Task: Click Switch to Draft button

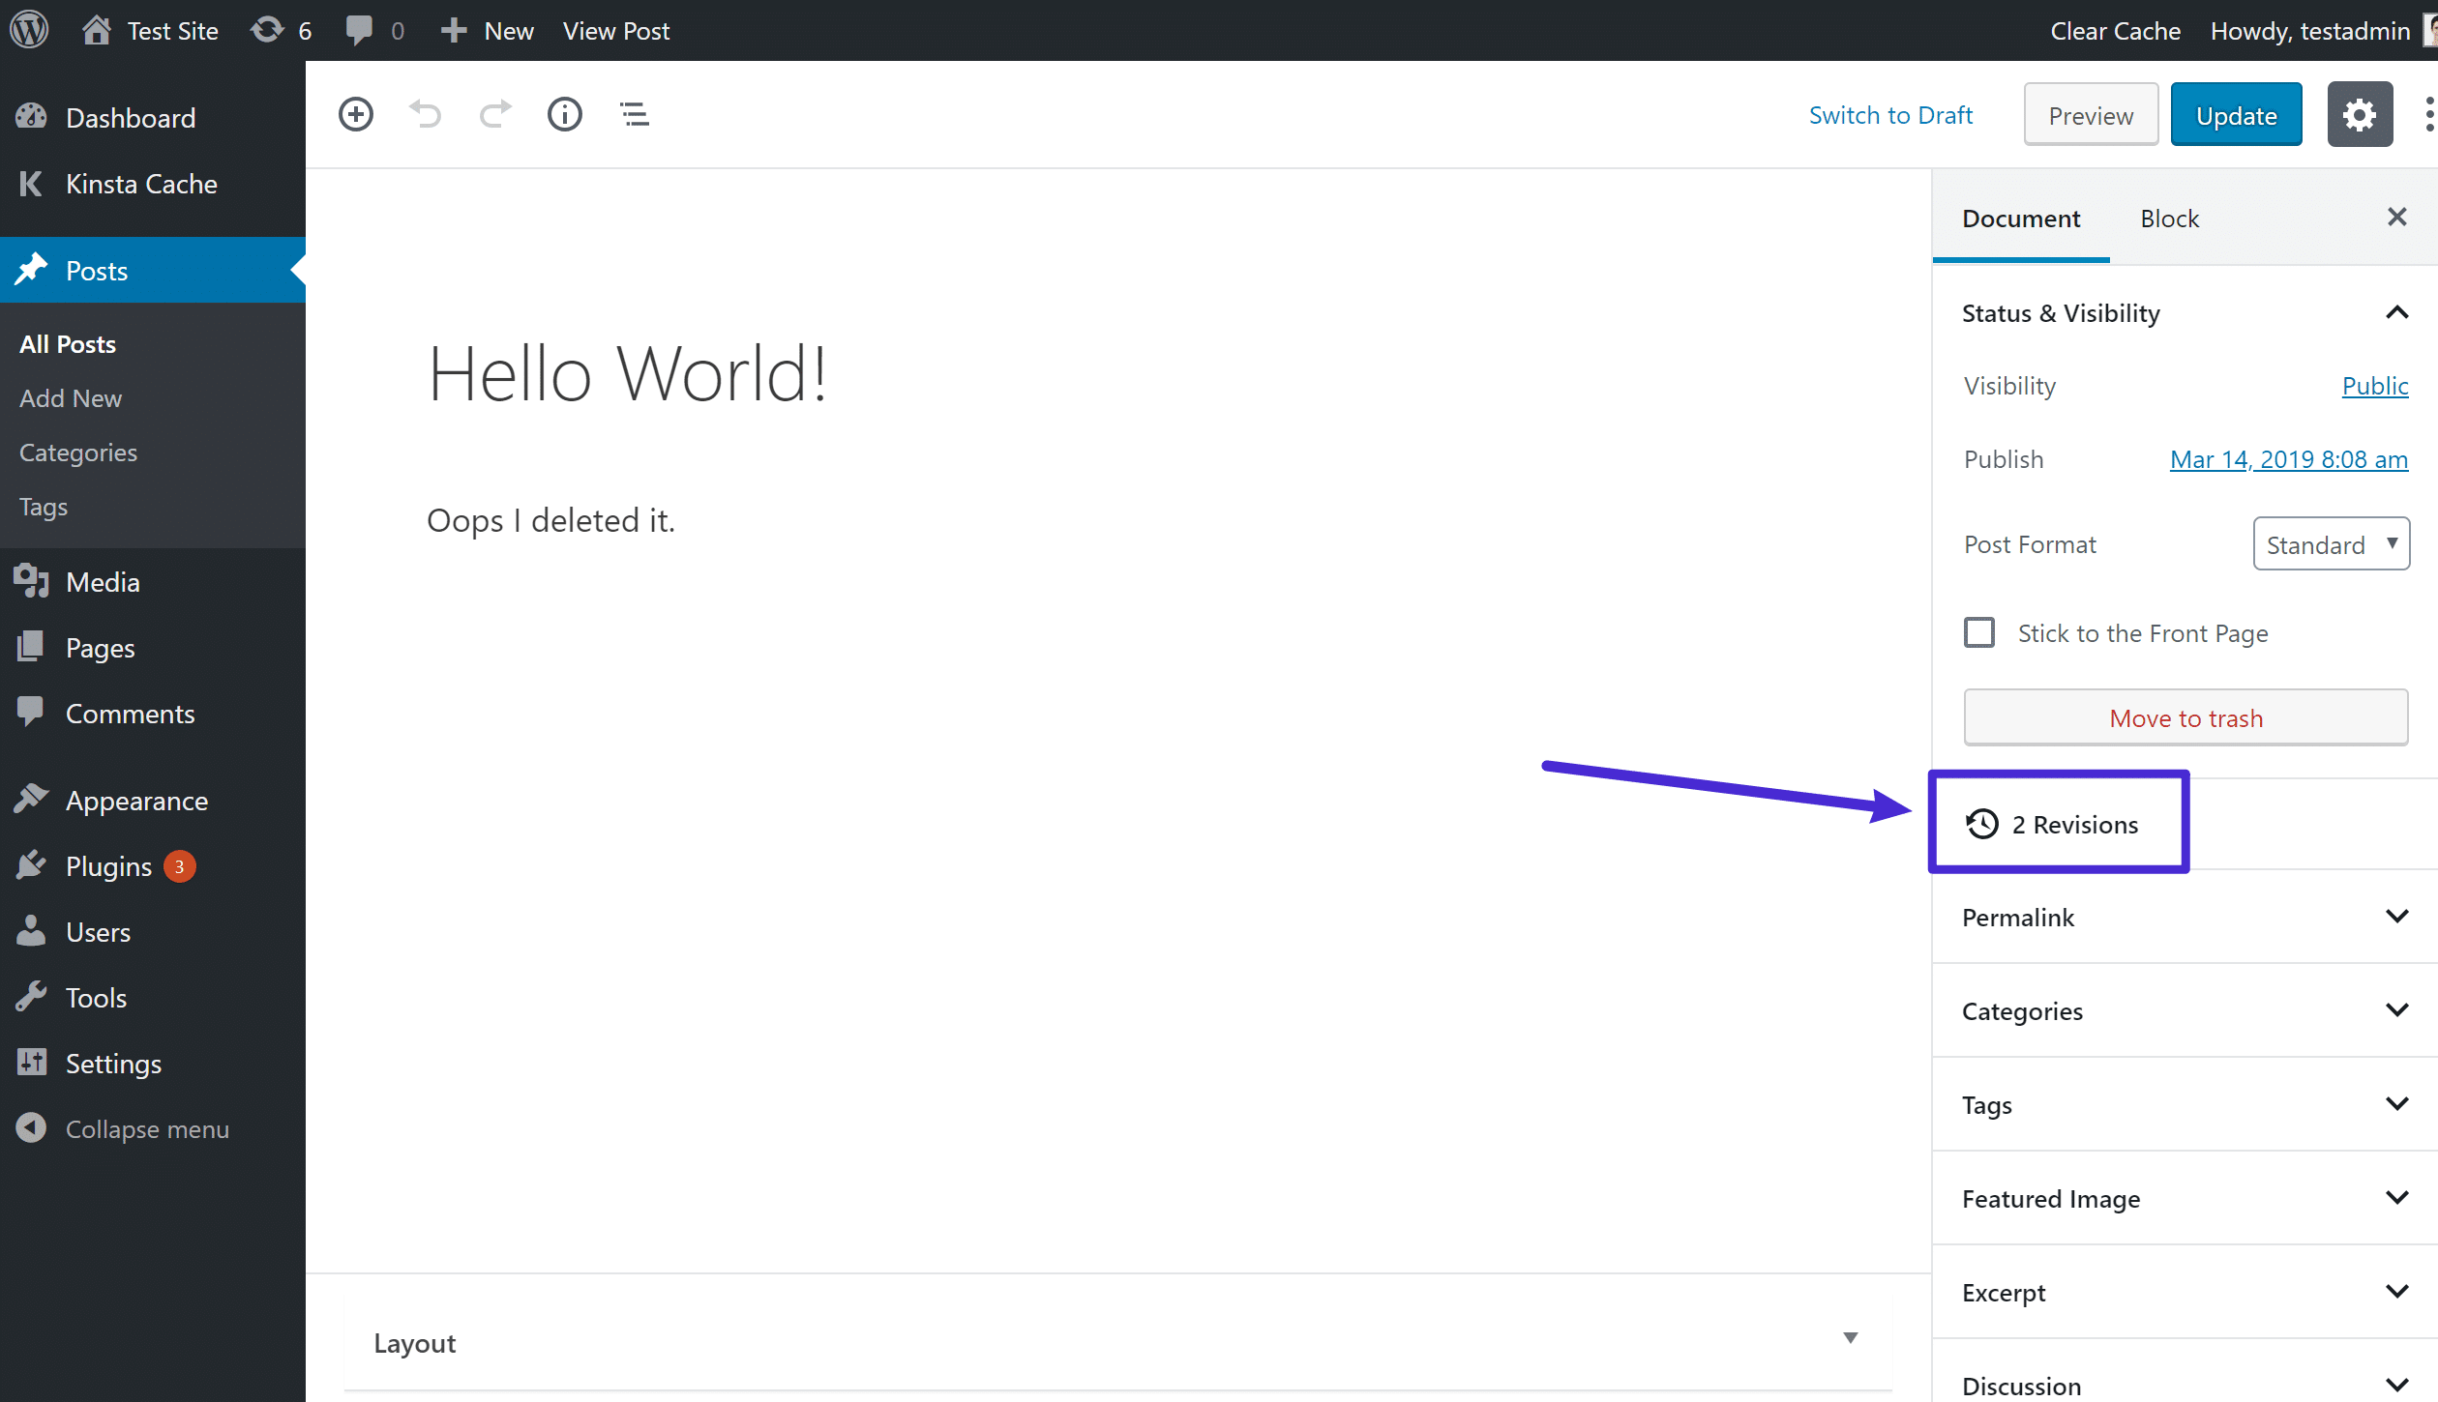Action: click(x=1888, y=114)
